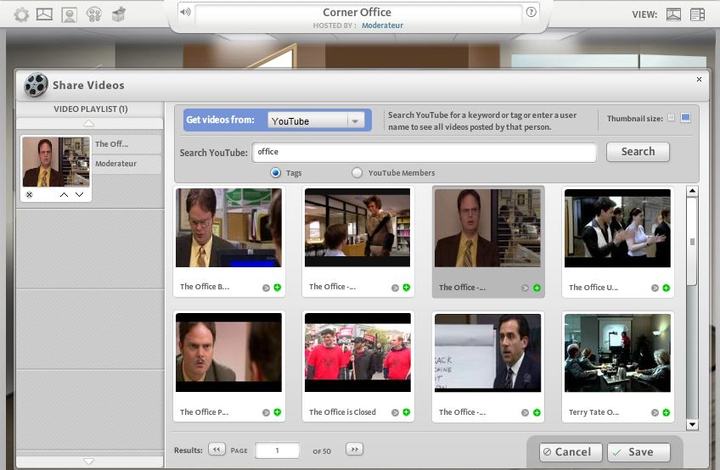This screenshot has height=470, width=720.
Task: Click the page number field
Action: 278,450
